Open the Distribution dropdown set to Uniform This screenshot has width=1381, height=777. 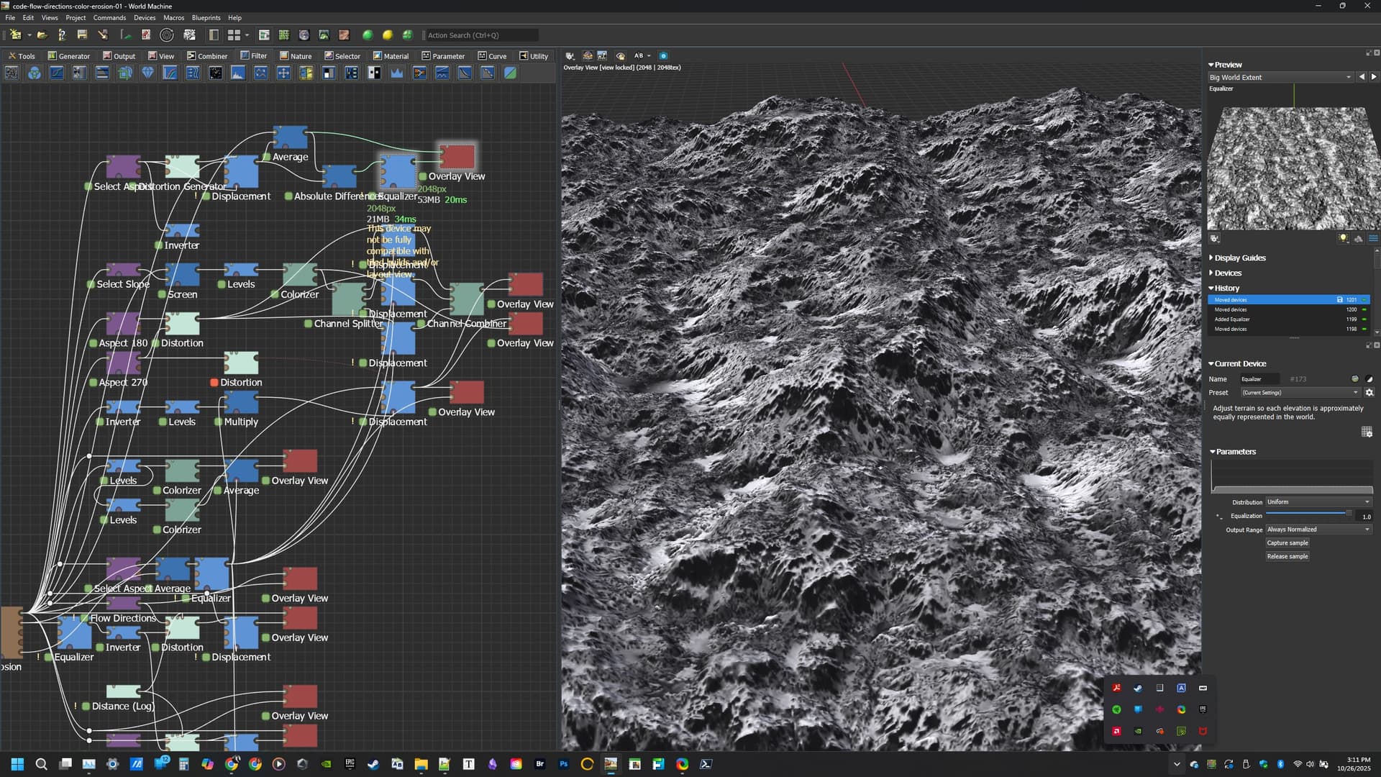pyautogui.click(x=1318, y=502)
